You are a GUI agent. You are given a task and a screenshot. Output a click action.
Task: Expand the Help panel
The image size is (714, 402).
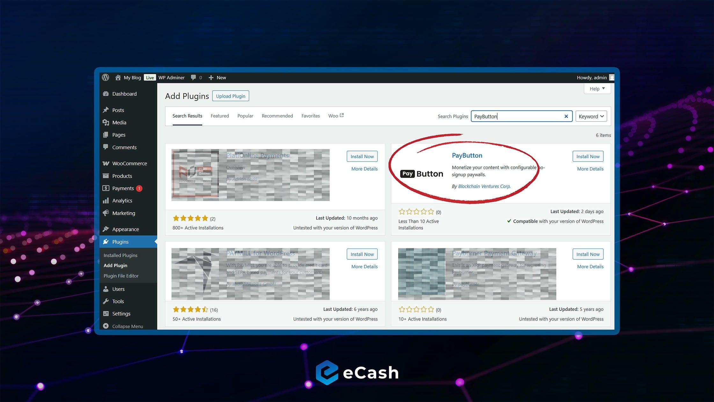click(x=597, y=89)
